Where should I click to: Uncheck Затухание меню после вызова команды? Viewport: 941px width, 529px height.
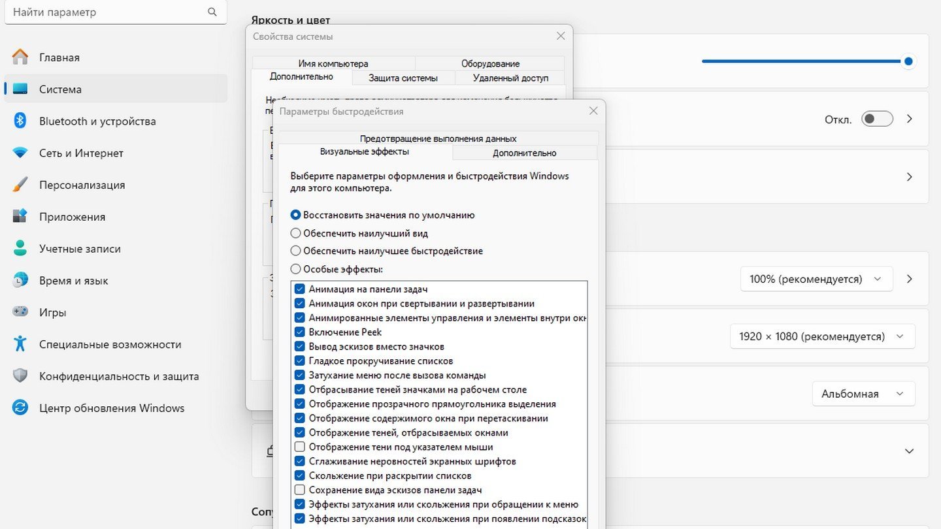[x=300, y=376]
